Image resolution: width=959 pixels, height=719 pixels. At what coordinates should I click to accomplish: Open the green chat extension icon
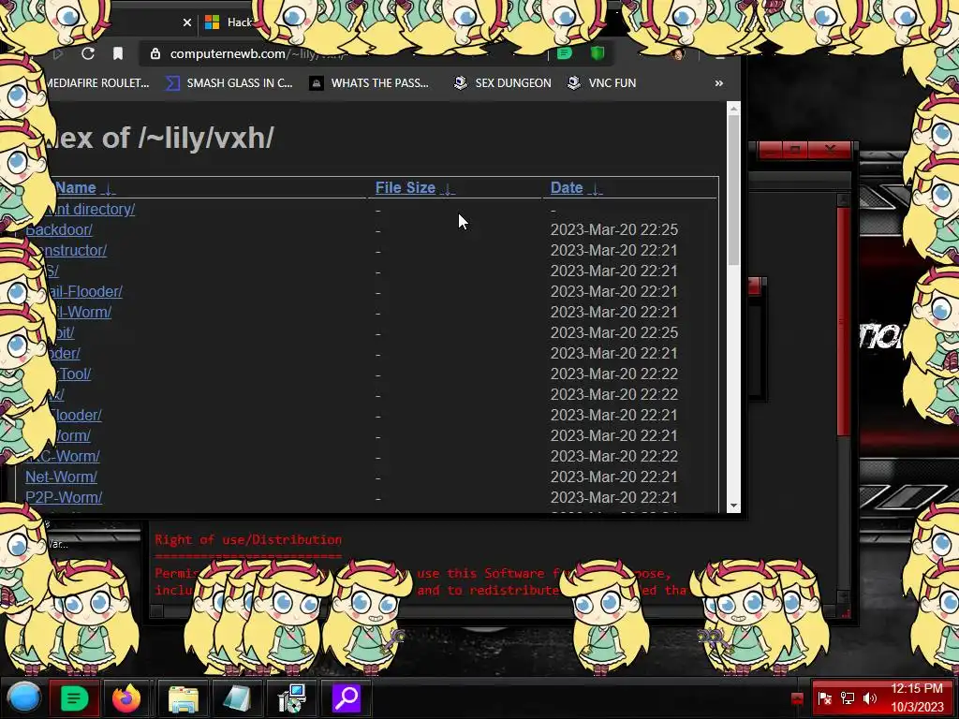coord(565,53)
